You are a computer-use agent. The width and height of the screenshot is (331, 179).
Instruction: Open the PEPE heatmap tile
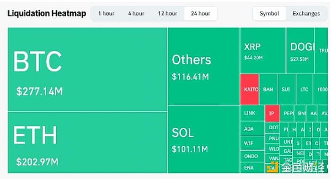287,113
